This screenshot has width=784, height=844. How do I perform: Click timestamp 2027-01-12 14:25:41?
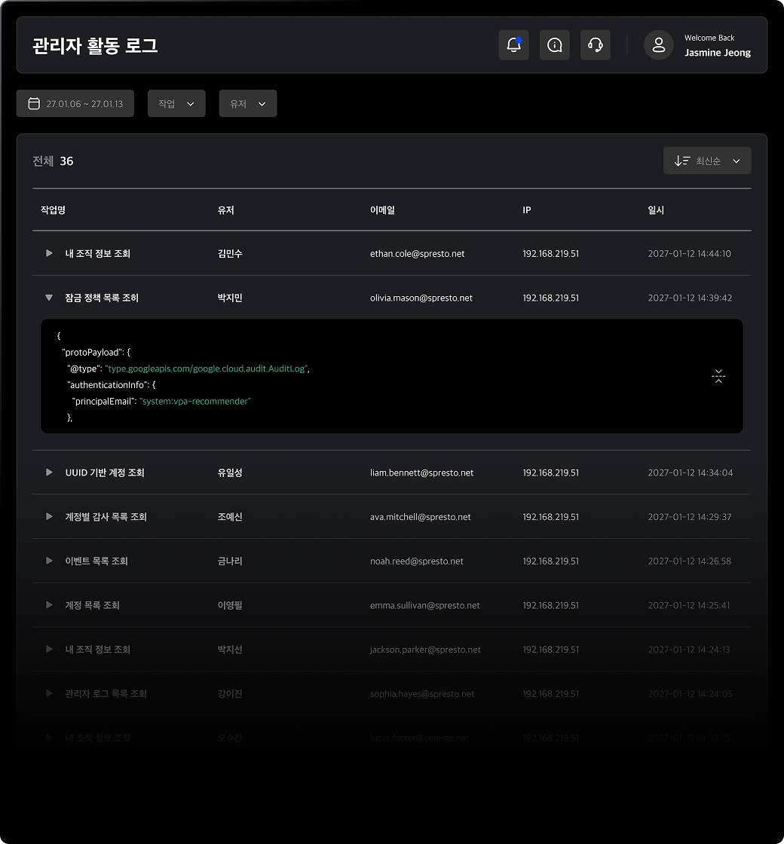(689, 605)
